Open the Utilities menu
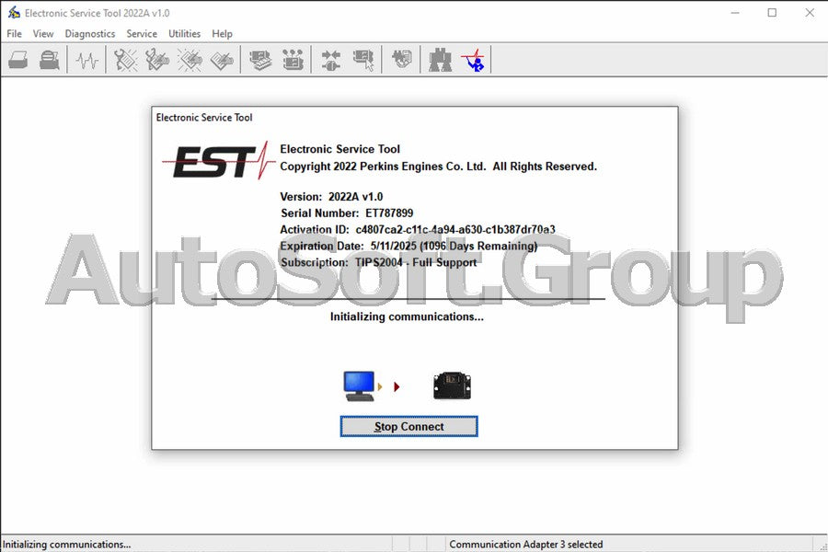828x552 pixels. point(184,33)
